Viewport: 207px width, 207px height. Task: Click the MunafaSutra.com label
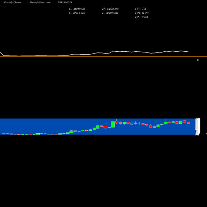point(40,2)
